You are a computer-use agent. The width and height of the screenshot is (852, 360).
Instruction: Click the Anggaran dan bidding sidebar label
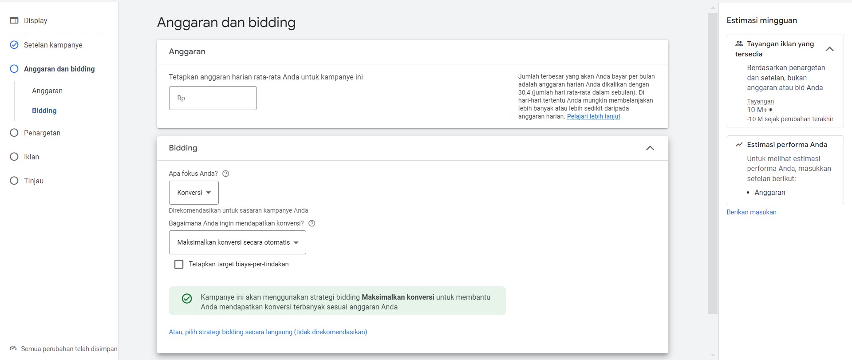pyautogui.click(x=59, y=69)
